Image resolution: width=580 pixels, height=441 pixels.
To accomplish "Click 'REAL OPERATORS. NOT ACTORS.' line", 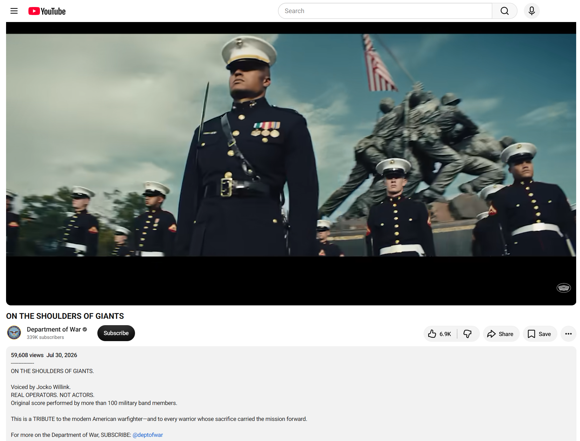I will 53,395.
